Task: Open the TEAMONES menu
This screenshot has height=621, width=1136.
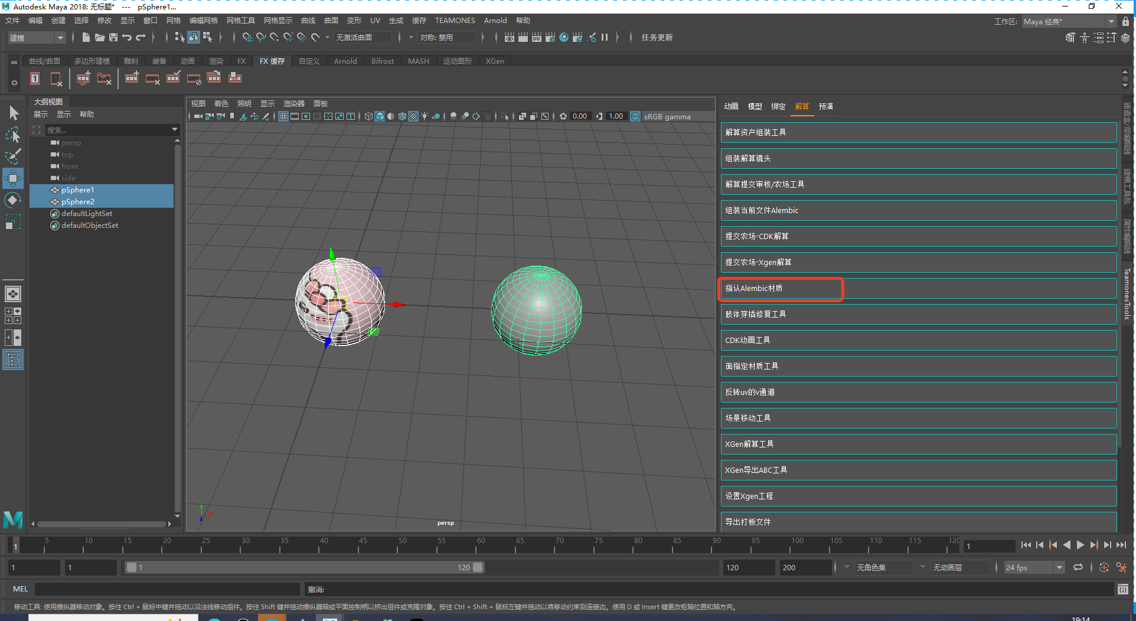Action: (455, 21)
